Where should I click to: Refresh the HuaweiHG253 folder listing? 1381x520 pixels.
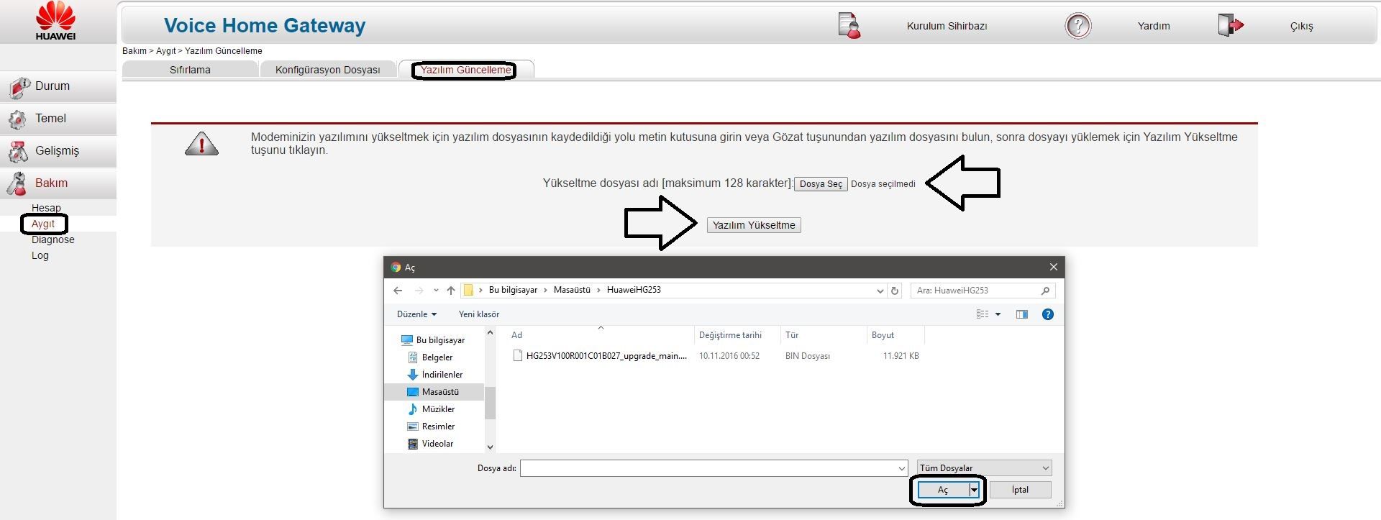[895, 291]
